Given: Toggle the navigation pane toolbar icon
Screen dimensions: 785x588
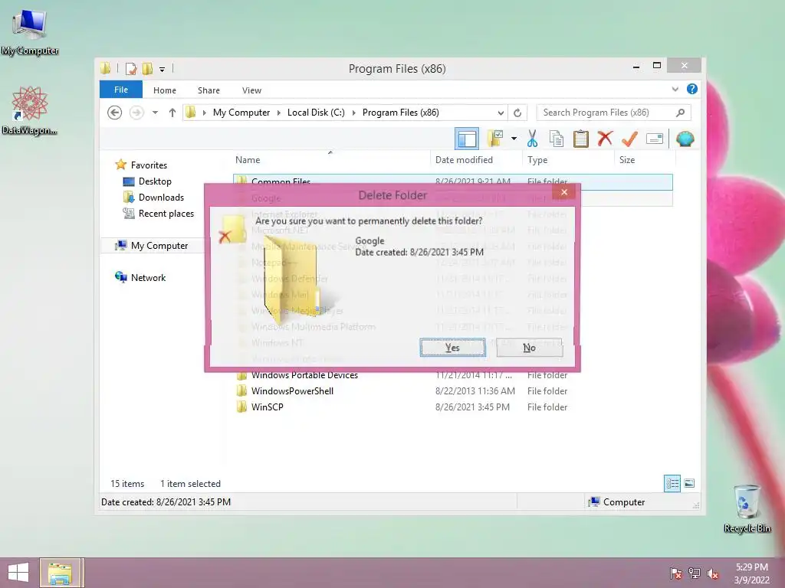Looking at the screenshot, I should [x=467, y=139].
